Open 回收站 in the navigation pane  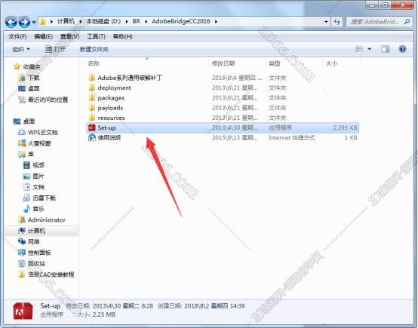click(x=36, y=264)
